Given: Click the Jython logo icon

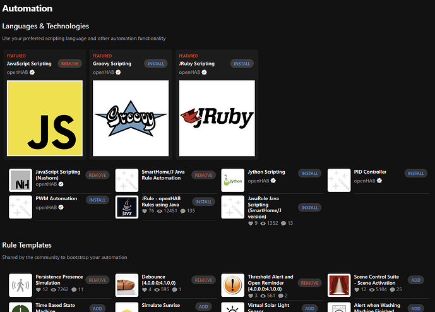Looking at the screenshot, I should pos(233,181).
